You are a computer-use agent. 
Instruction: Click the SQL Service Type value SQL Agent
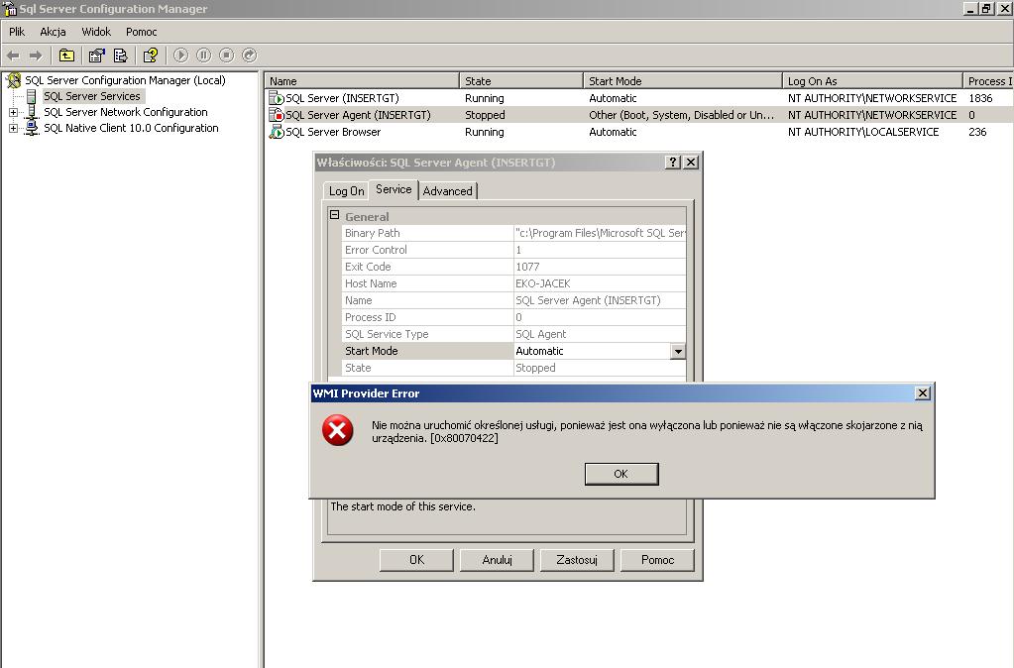540,334
